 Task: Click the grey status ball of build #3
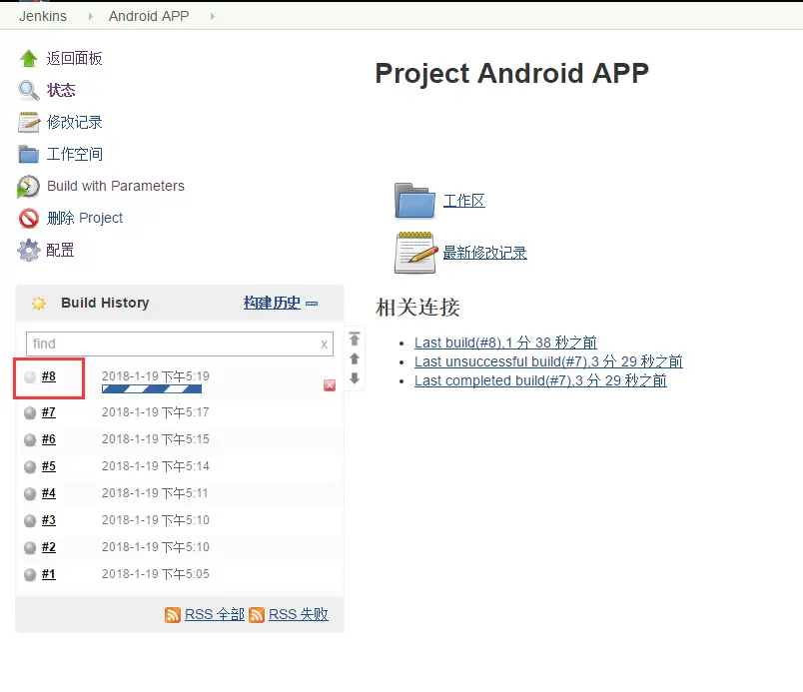tap(30, 520)
